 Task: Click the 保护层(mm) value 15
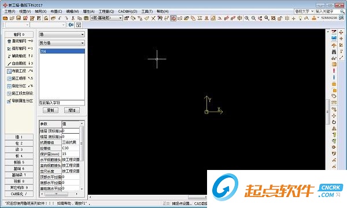(71, 154)
